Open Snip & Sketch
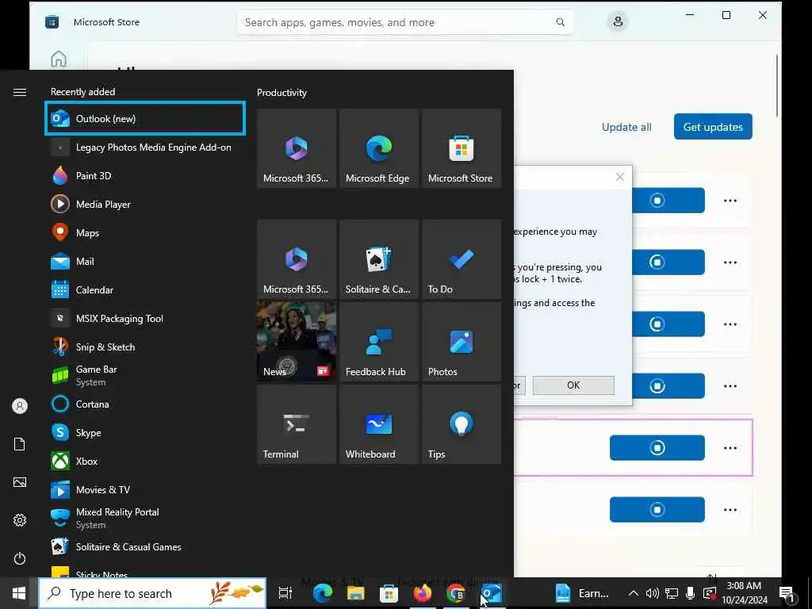Viewport: 812px width, 609px height. (x=145, y=347)
